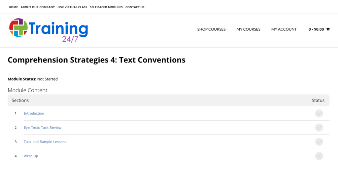The width and height of the screenshot is (338, 184).
Task: Open the My Account page
Action: click(284, 29)
